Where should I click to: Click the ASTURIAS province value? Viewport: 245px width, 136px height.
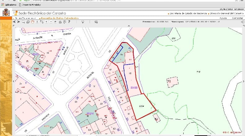pos(163,22)
